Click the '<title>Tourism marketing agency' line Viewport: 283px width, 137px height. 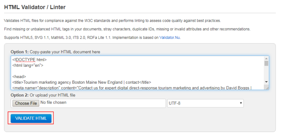pyautogui.click(x=82, y=82)
